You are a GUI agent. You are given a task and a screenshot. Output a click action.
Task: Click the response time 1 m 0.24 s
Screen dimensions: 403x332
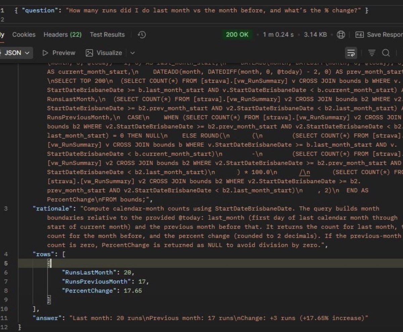[278, 35]
